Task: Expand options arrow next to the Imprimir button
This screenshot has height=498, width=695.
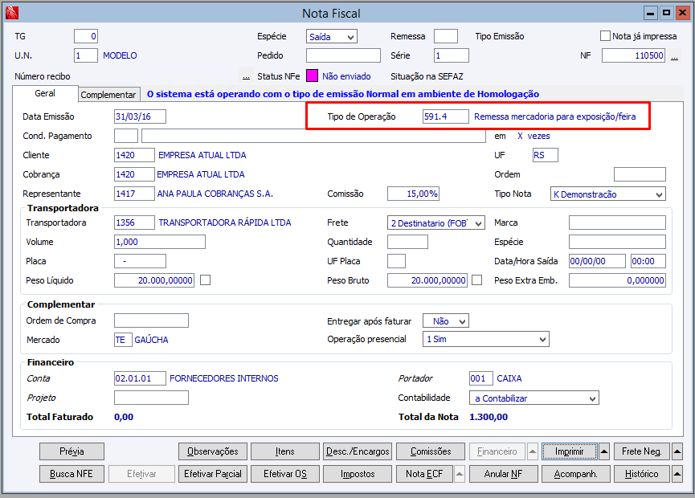Action: 603,451
